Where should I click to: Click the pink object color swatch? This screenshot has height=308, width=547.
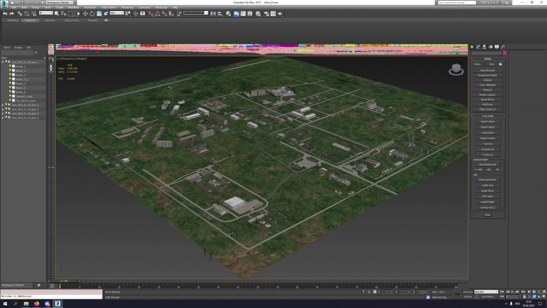coord(504,53)
